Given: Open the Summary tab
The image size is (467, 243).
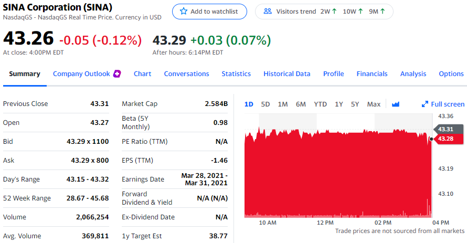Looking at the screenshot, I should 25,74.
